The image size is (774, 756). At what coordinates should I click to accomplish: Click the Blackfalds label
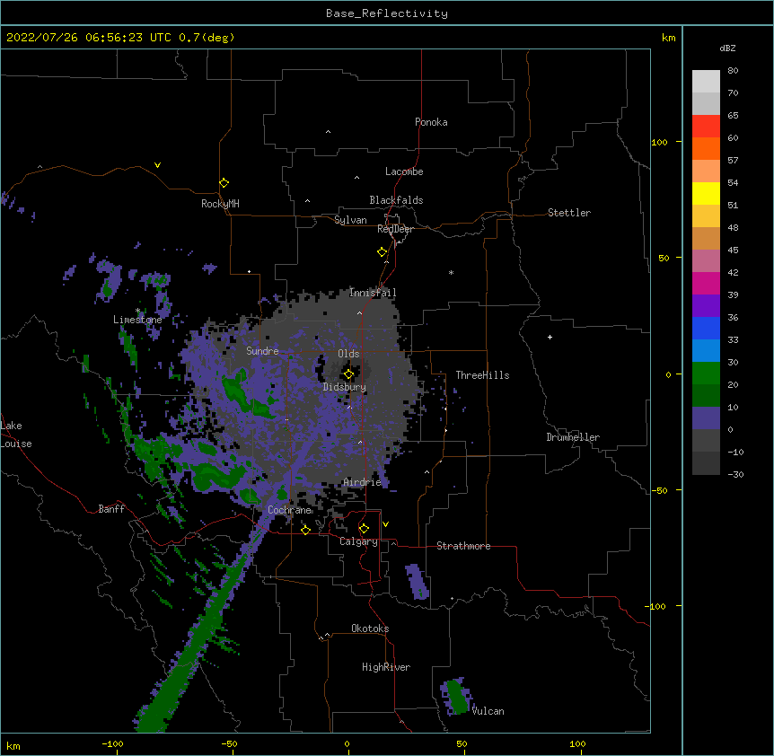pos(396,200)
